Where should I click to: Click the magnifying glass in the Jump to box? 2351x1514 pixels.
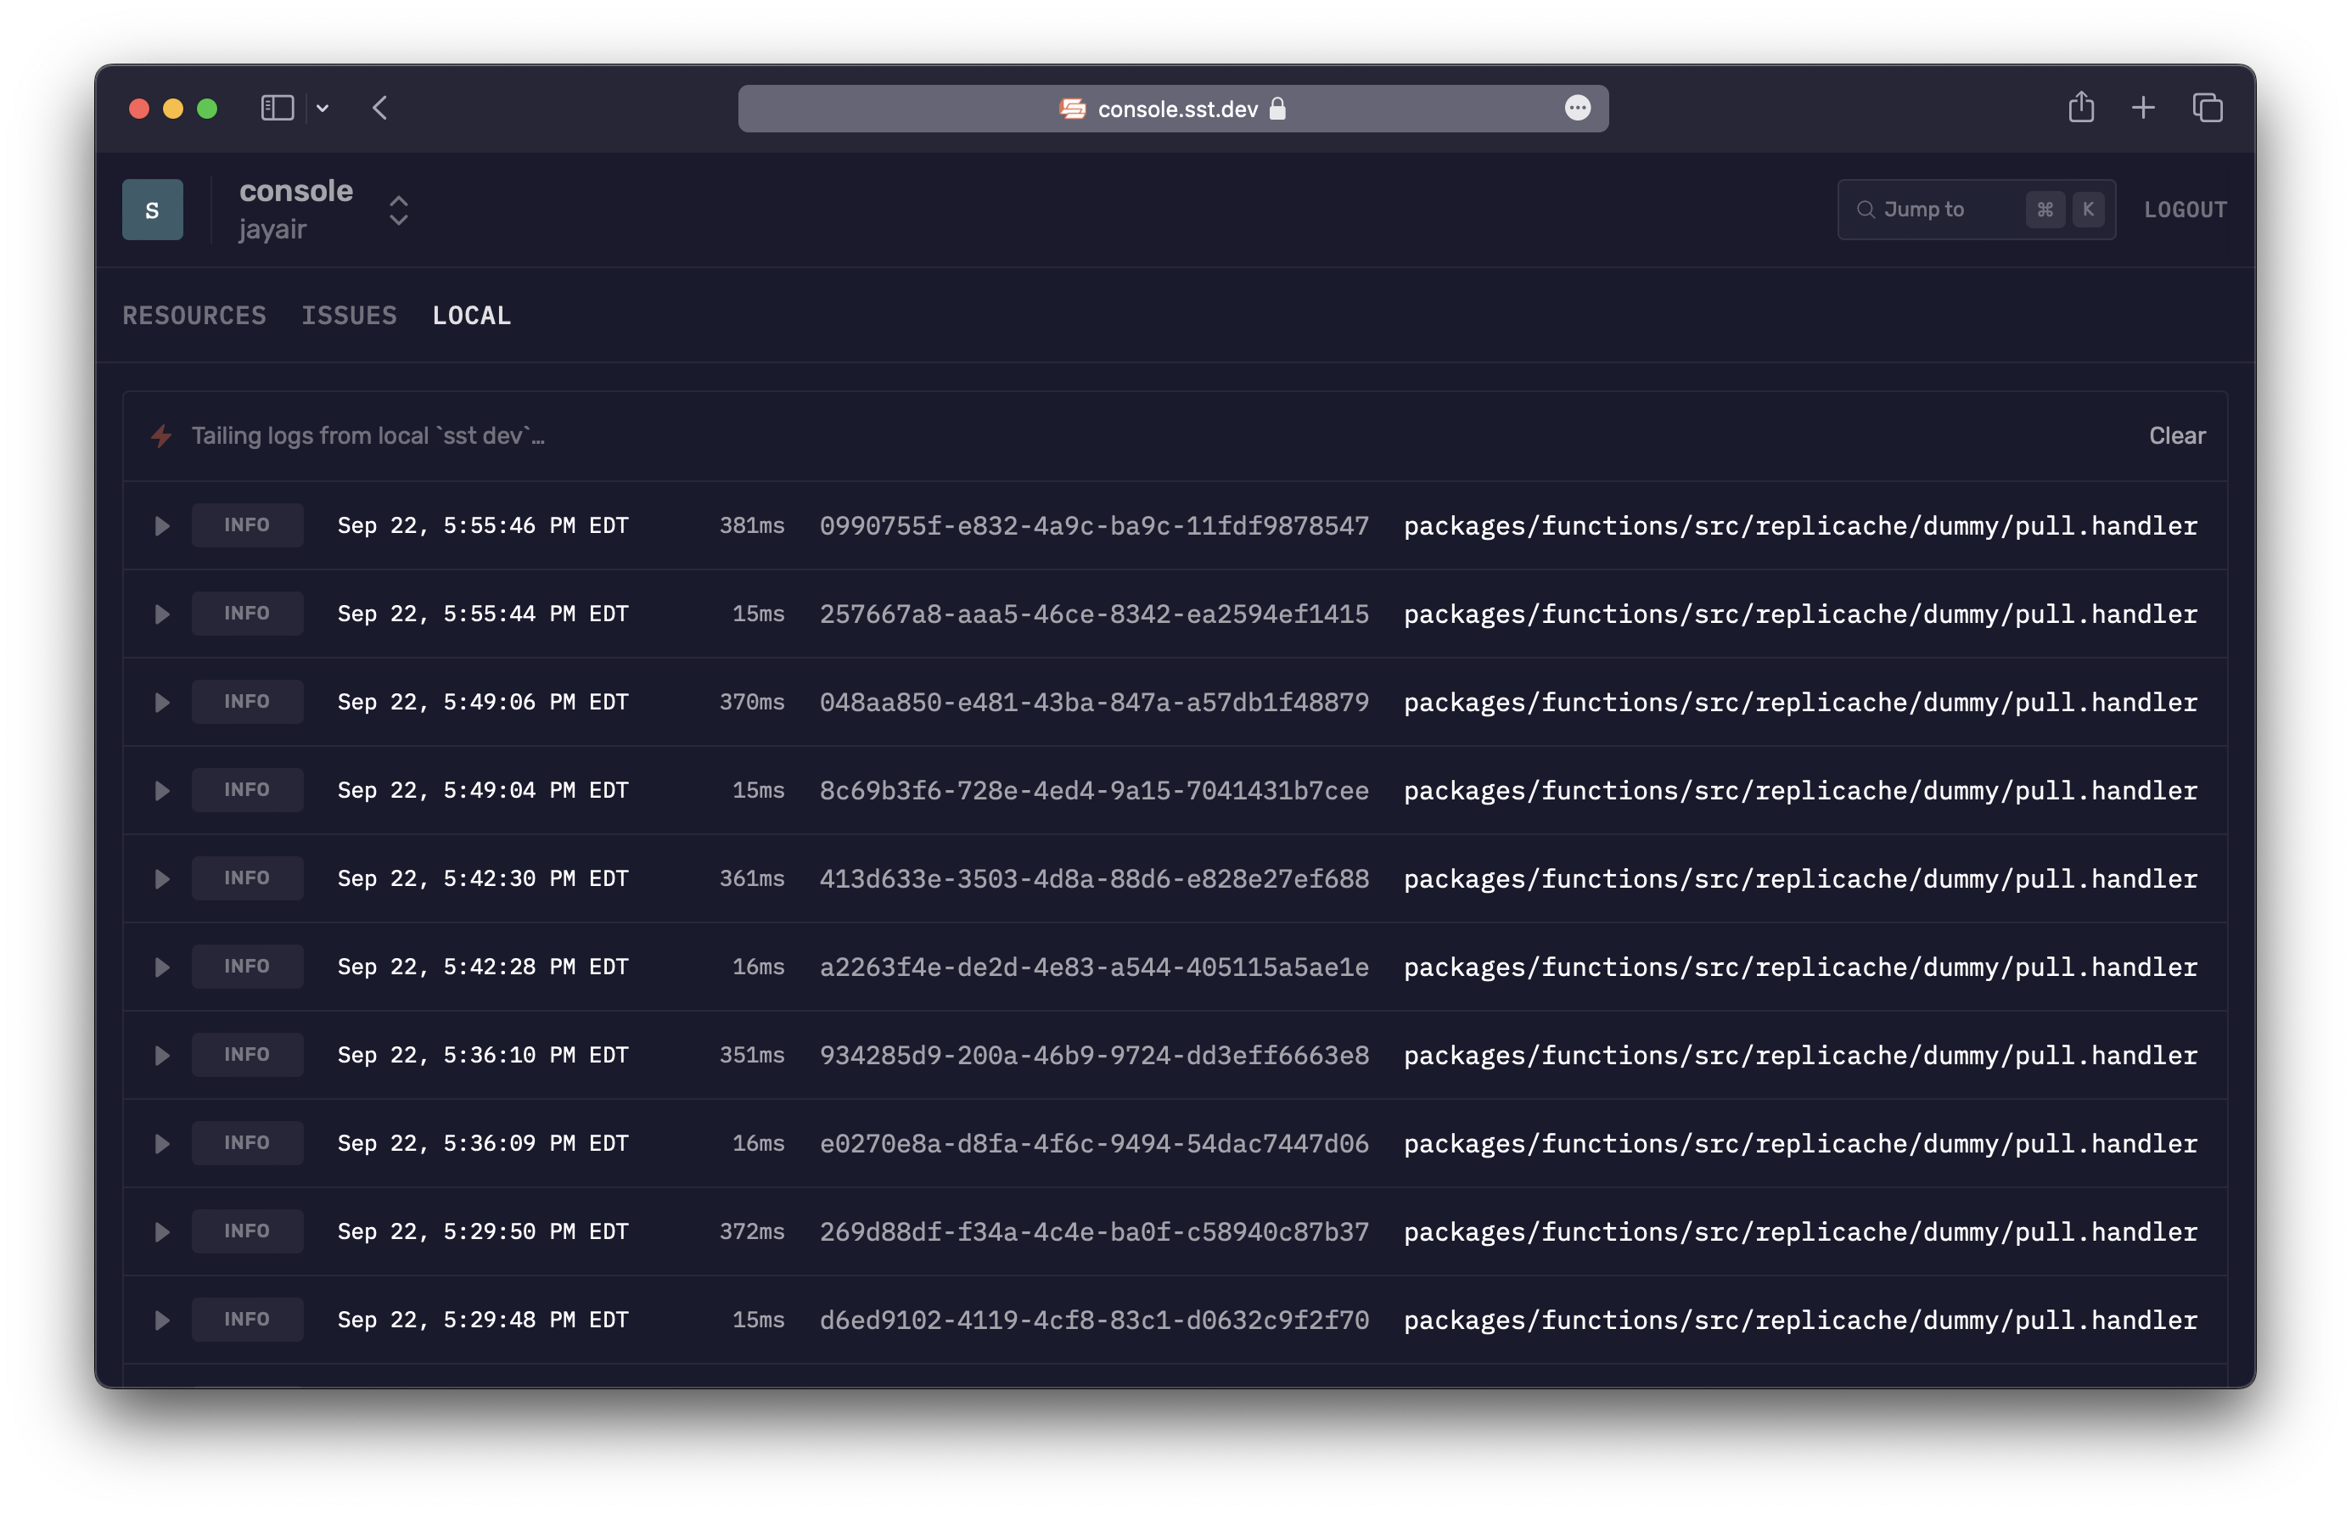[x=1866, y=209]
